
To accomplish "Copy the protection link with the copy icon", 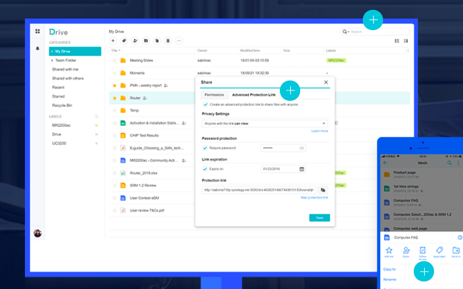I will pos(323,190).
